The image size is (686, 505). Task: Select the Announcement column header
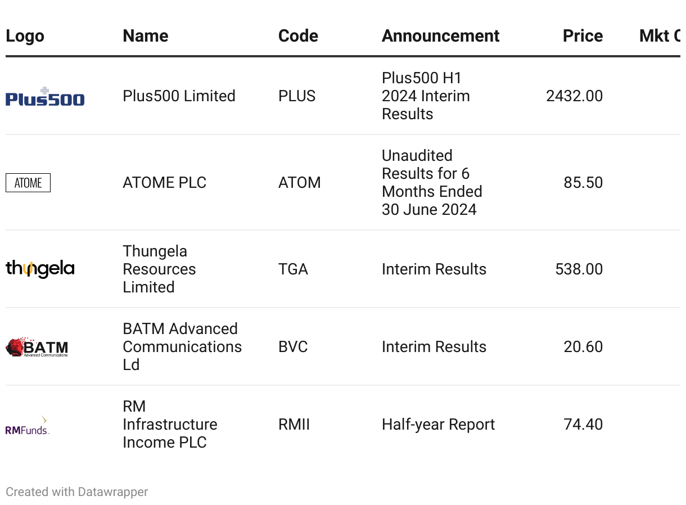pyautogui.click(x=441, y=36)
